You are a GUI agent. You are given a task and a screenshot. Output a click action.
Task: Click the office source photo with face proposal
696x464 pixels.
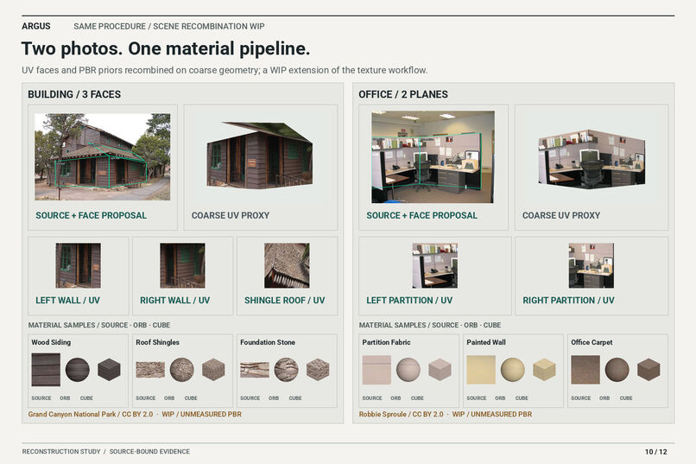pos(433,156)
